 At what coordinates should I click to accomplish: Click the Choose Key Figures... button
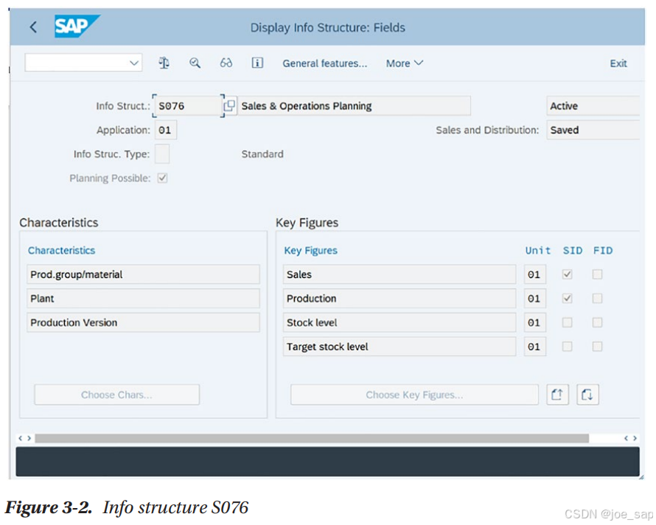(x=414, y=394)
